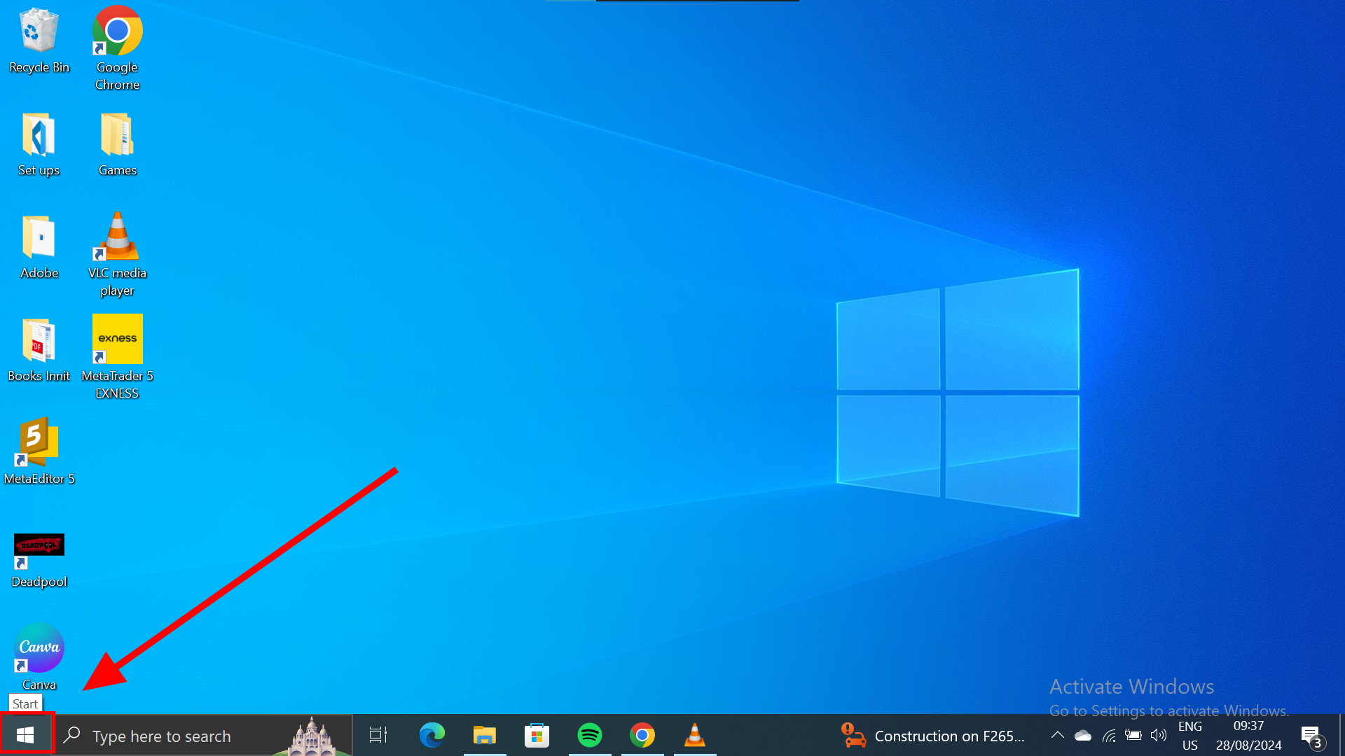Open the notification Action Center icon
The image size is (1345, 756).
[x=1311, y=736]
